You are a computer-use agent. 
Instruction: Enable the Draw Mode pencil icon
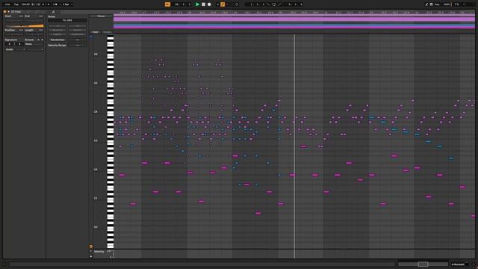pos(426,4)
